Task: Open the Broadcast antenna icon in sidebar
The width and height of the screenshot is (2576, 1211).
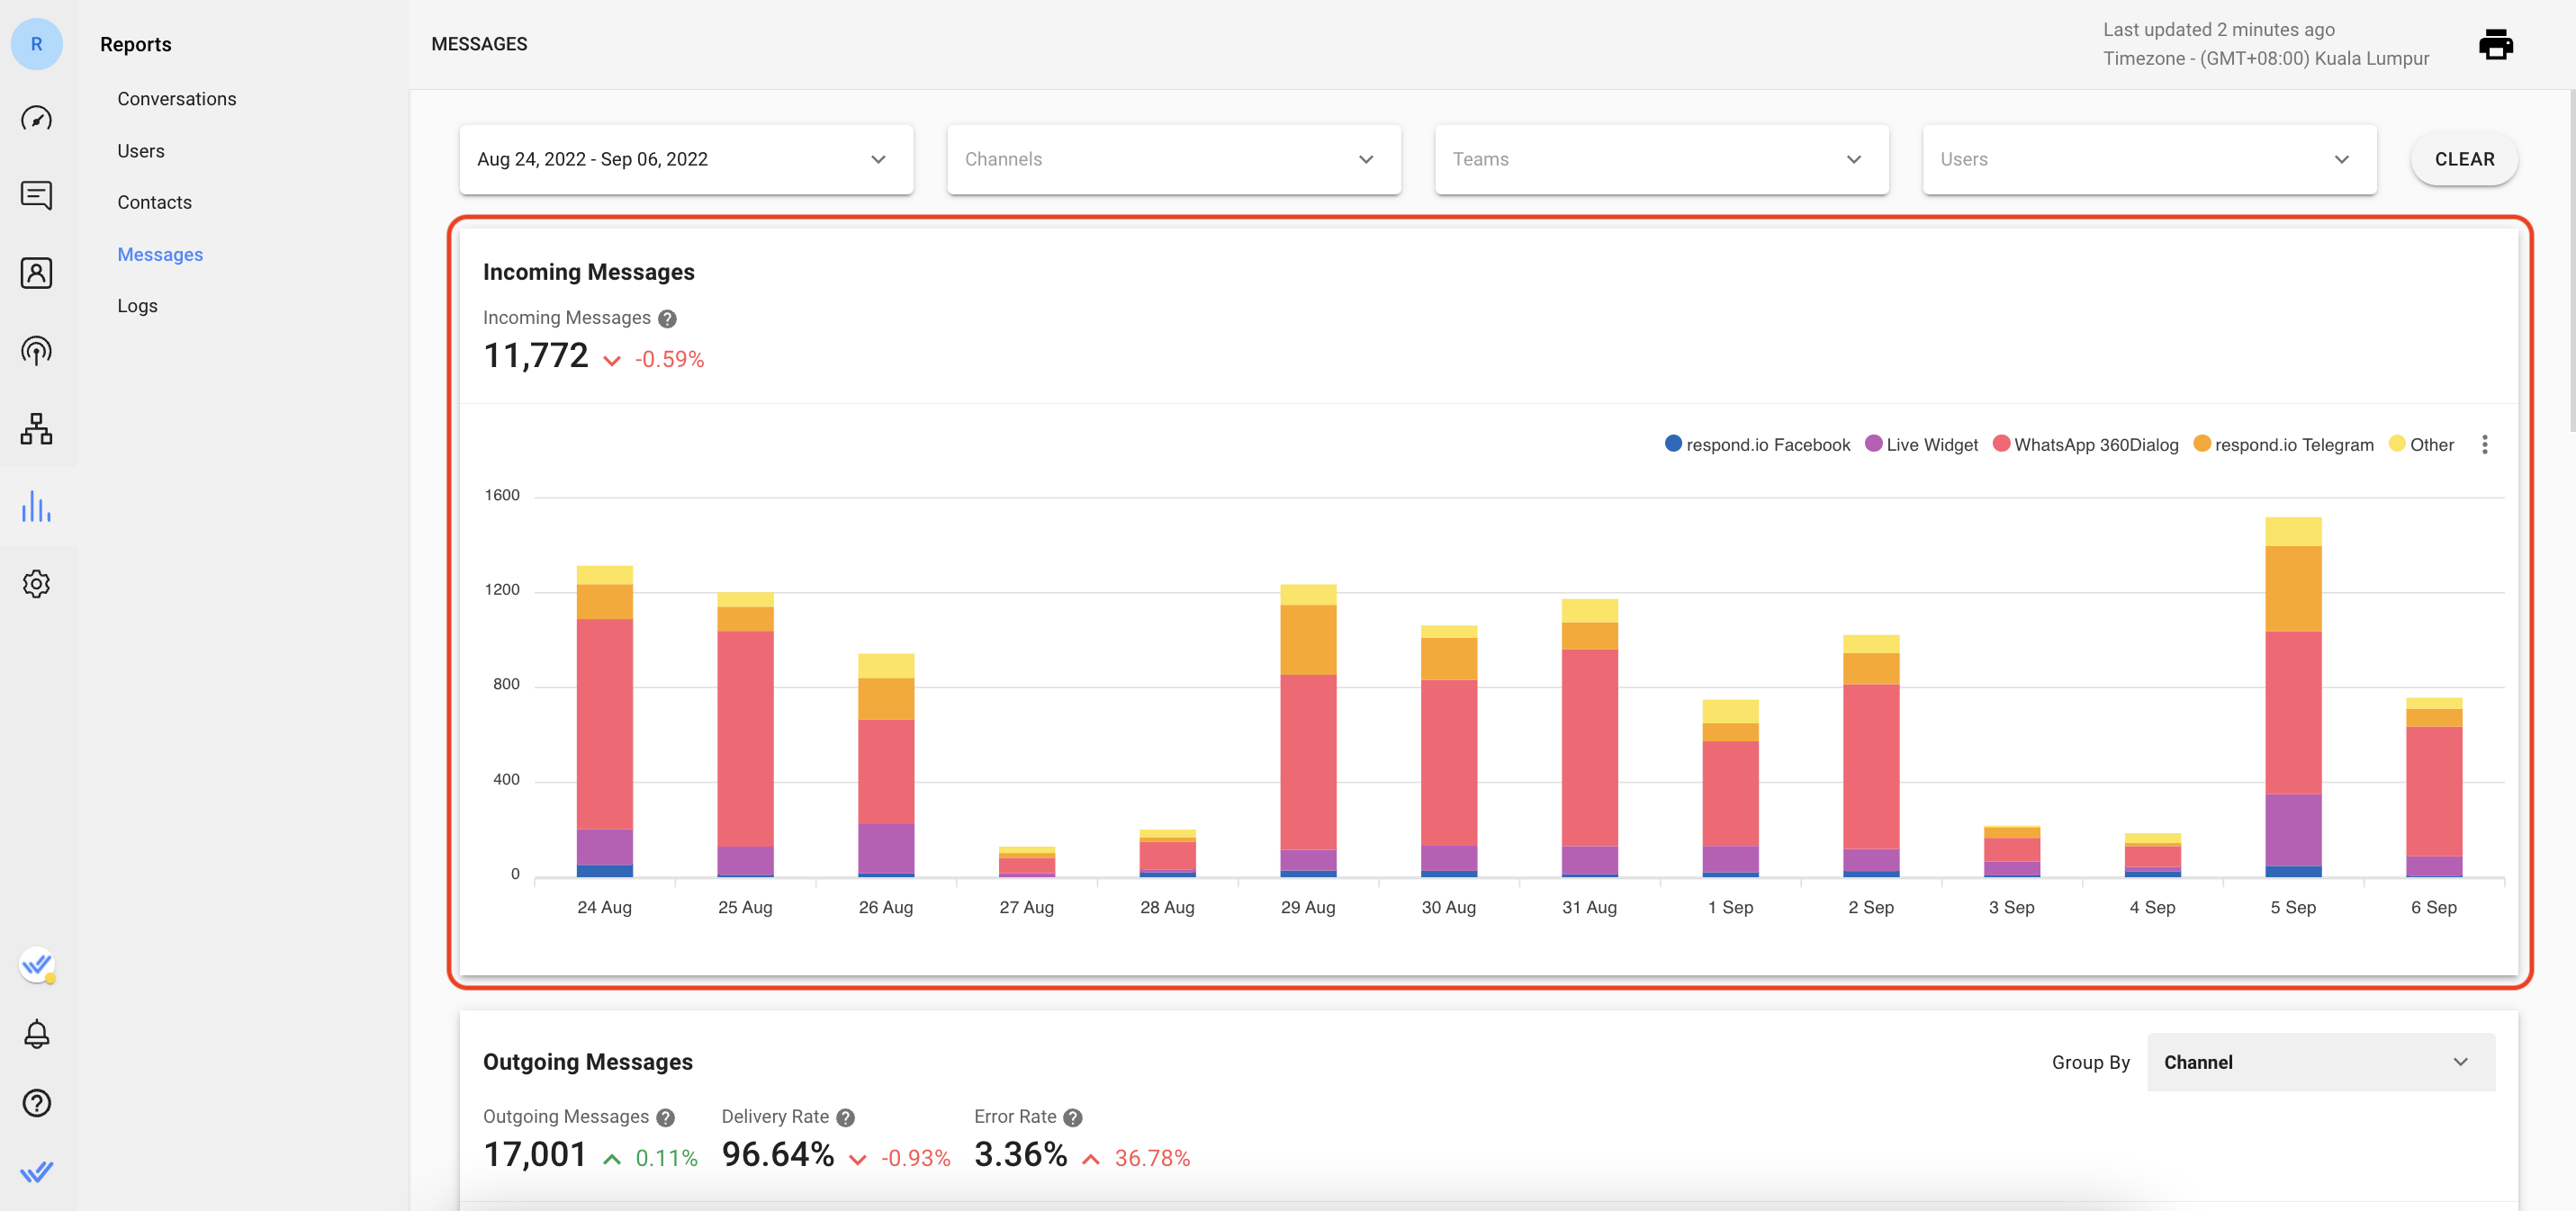Action: pyautogui.click(x=37, y=350)
